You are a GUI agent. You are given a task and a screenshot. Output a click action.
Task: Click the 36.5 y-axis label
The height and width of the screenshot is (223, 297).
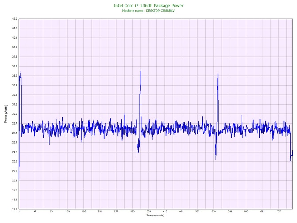point(15,67)
